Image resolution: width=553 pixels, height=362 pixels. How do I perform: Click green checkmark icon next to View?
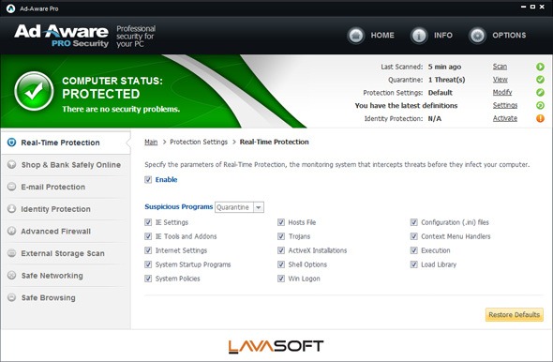click(540, 80)
